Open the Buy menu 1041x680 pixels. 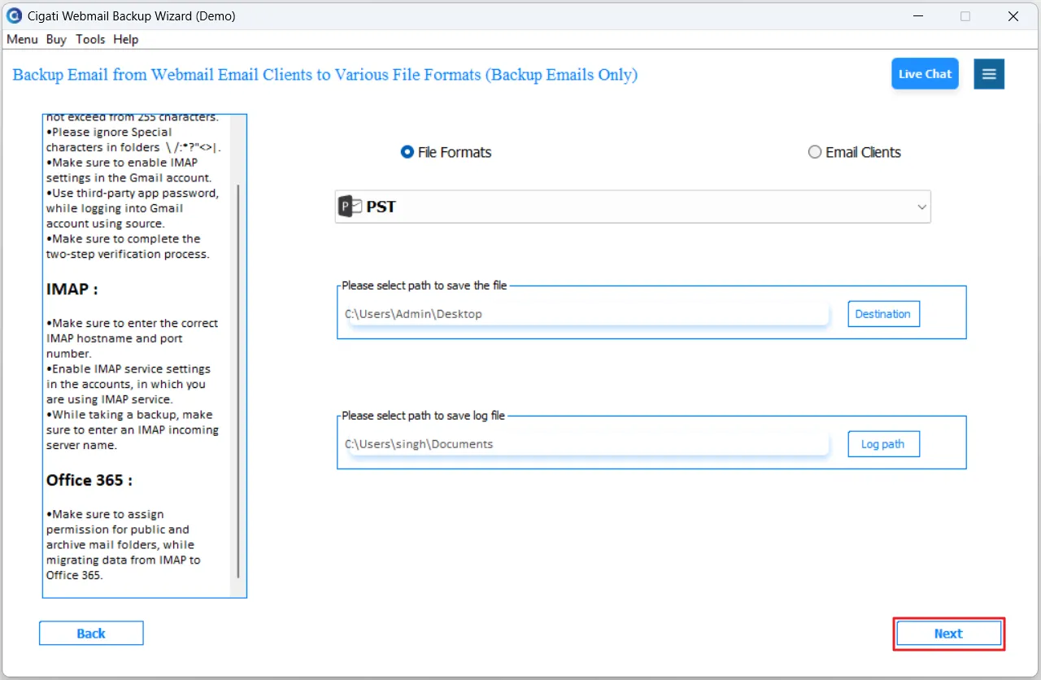56,39
